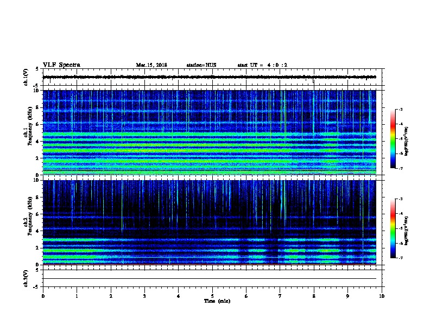430x332 pixels.
Task: Click the "-7" tick on upper colorbar
Action: (401, 168)
